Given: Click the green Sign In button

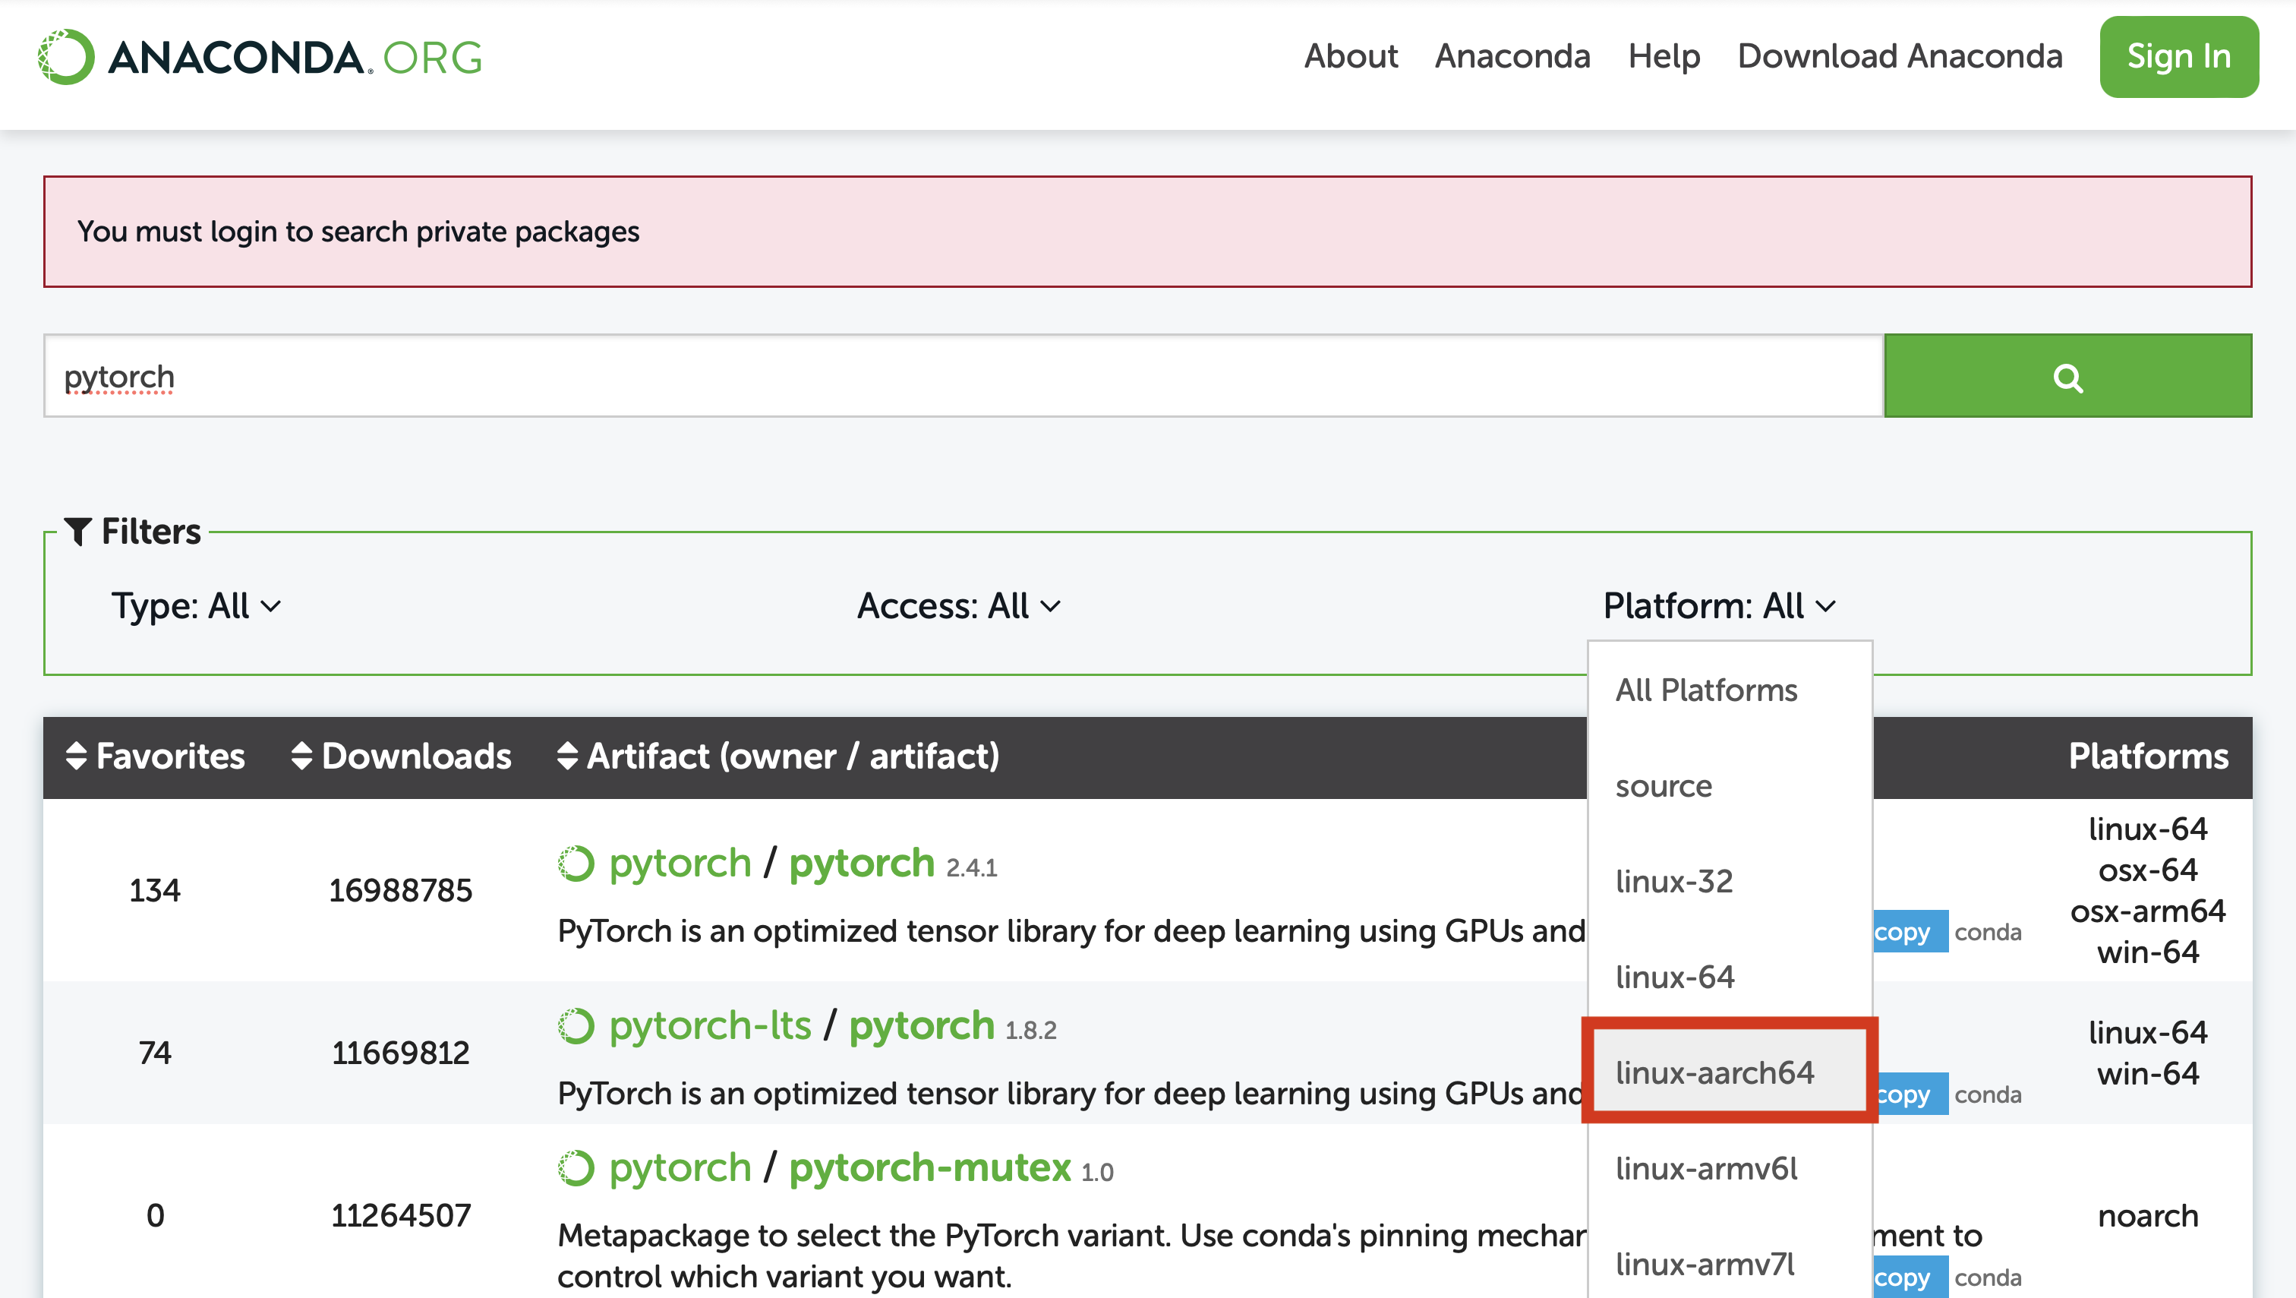Looking at the screenshot, I should pos(2178,56).
